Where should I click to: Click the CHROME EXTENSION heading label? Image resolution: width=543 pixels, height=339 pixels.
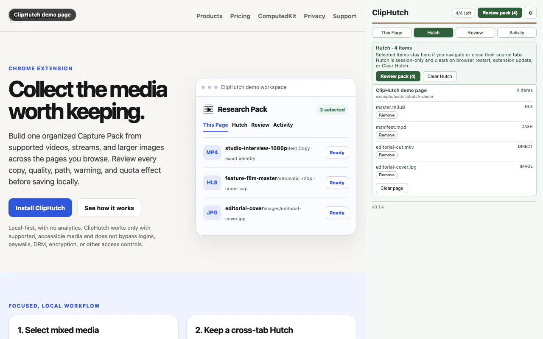click(x=41, y=69)
